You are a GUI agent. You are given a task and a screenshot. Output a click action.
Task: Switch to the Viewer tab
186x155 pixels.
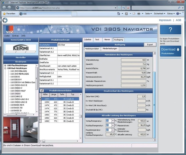click(x=107, y=40)
